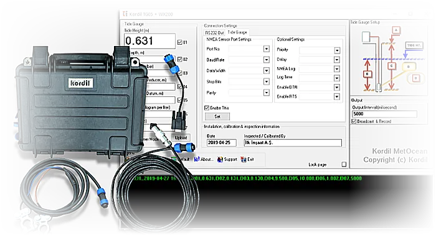The width and height of the screenshot is (436, 235).
Task: Switch to the RS232 Out tab
Action: coord(214,33)
